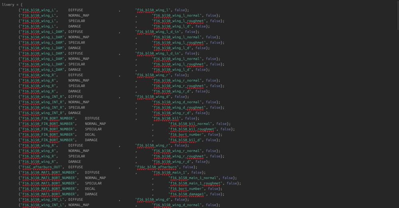Click DIFFUSE on the F16C_afterburn_OUT line
Viewport: 399px width, 208px height.
(75, 167)
